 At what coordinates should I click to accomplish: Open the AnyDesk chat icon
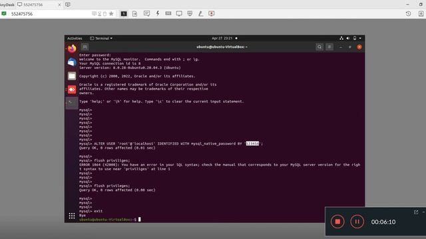click(146, 13)
